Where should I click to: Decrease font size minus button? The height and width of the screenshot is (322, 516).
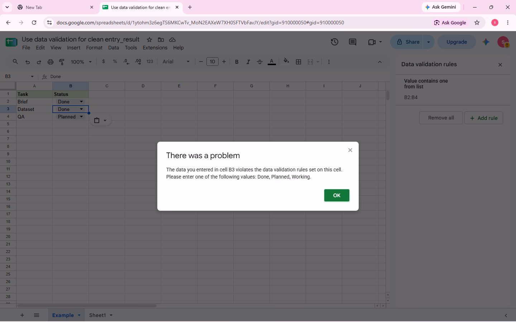coord(201,62)
